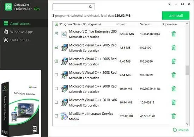This screenshot has height=137, width=194.
Task: Click the Applications grid icon in sidebar
Action: click(6, 23)
